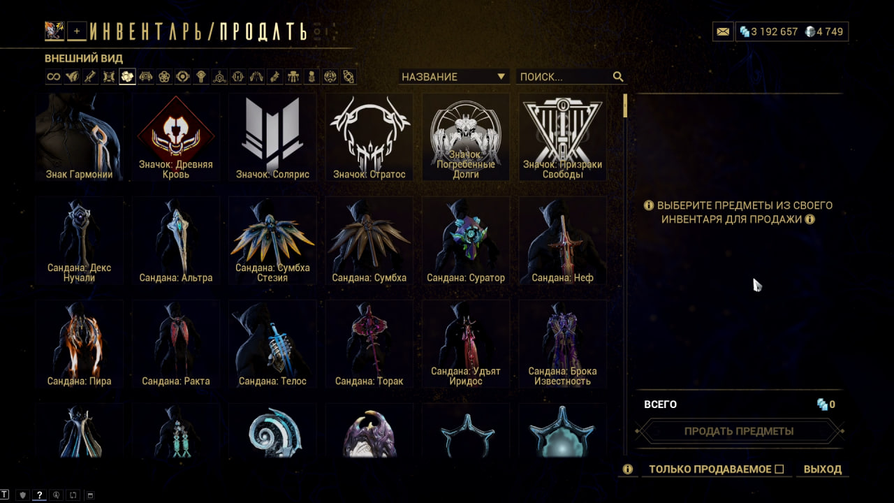
Task: Click the platinum currency balance 4 749
Action: tap(824, 31)
